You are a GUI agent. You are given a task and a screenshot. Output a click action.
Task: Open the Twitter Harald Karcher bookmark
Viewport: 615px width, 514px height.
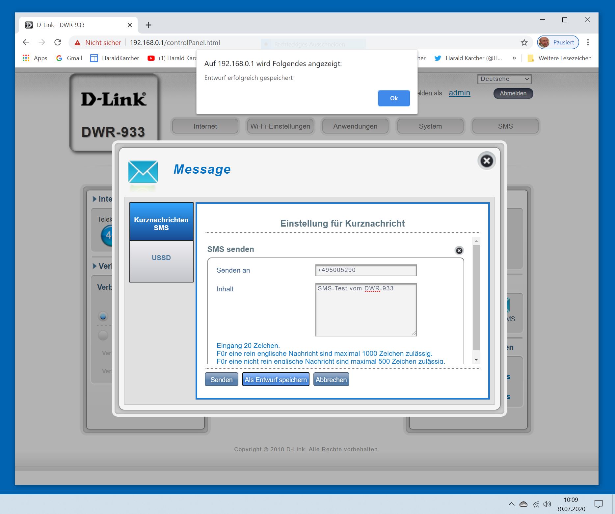coord(468,58)
